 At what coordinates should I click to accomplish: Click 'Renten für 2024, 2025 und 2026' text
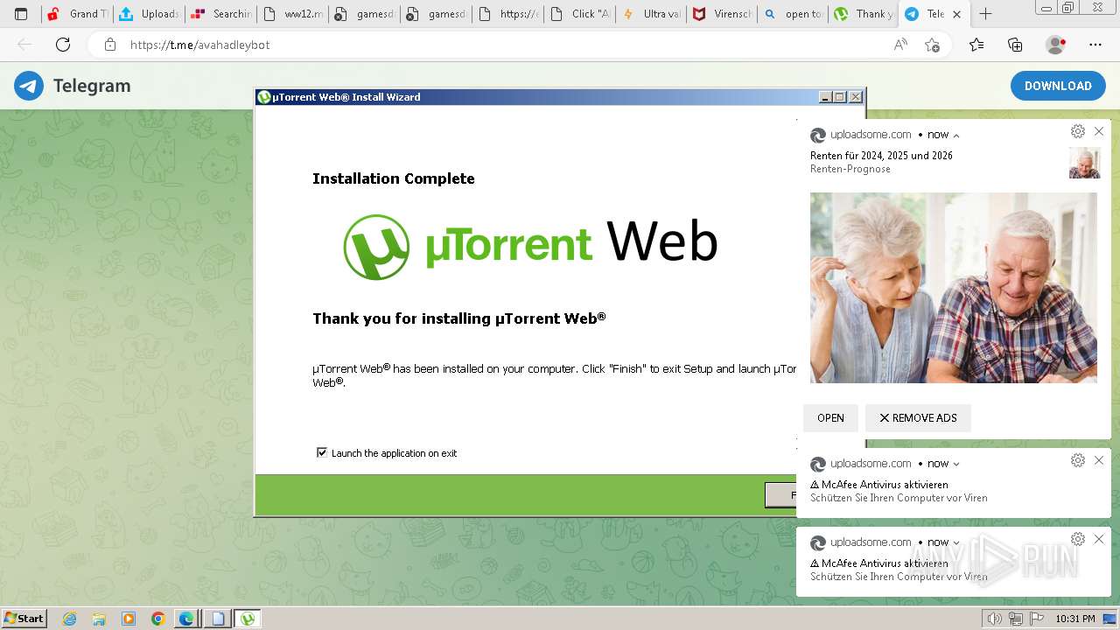(x=881, y=155)
